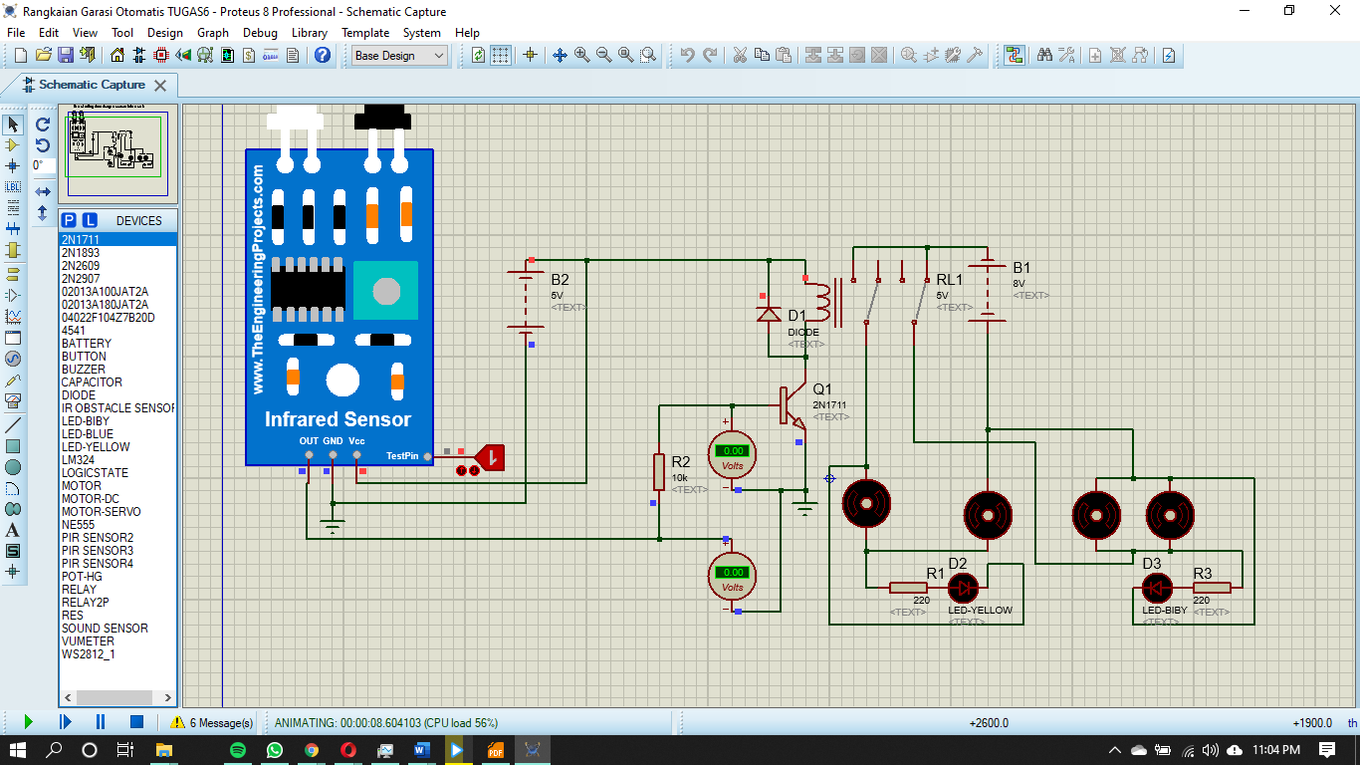1360x765 pixels.
Task: Open the Help question mark icon
Action: pos(323,56)
